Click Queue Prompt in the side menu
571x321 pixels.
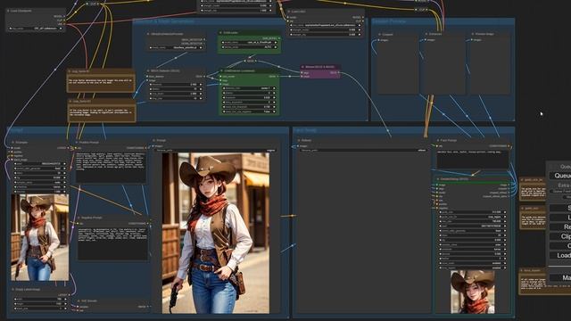click(560, 176)
